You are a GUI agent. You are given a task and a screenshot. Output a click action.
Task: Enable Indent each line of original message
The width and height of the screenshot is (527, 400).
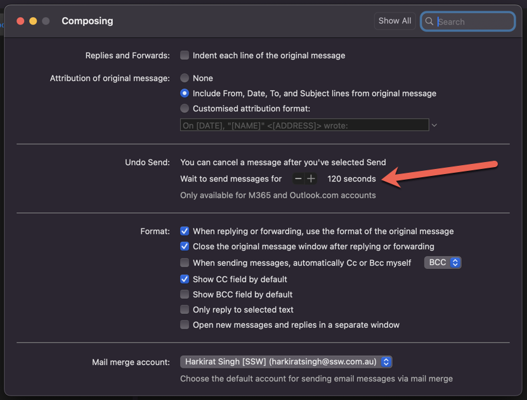185,55
